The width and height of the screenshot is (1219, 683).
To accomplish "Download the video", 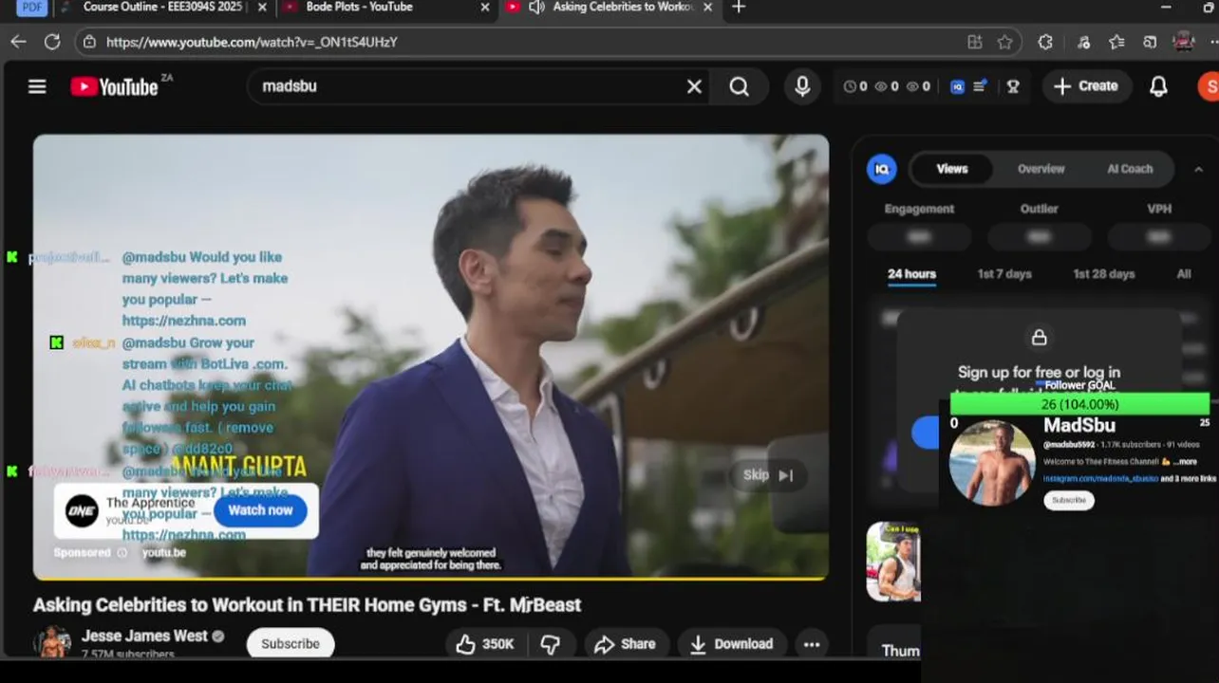I will [x=731, y=644].
